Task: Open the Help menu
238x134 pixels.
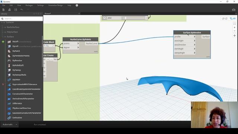Action: (x=69, y=5)
